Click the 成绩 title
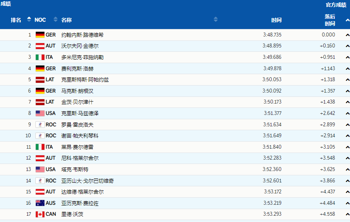 (6, 4)
